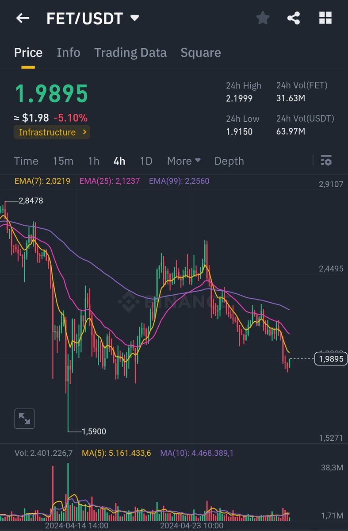Open the FET/USDT pair selector dropdown
Image resolution: width=348 pixels, height=531 pixels.
93,18
